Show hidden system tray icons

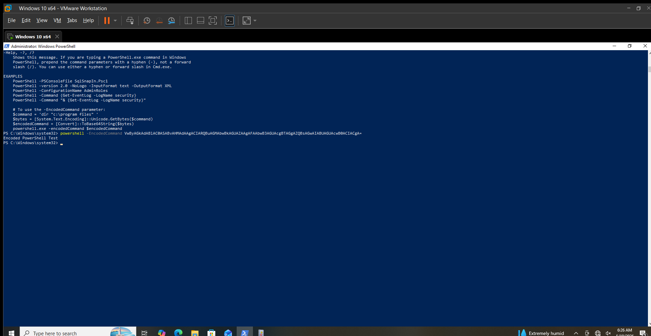click(x=576, y=333)
